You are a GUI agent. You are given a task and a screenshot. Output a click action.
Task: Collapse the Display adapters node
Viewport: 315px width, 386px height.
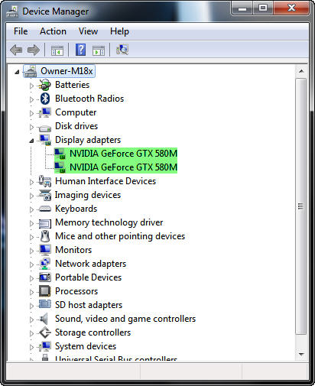[x=31, y=141]
